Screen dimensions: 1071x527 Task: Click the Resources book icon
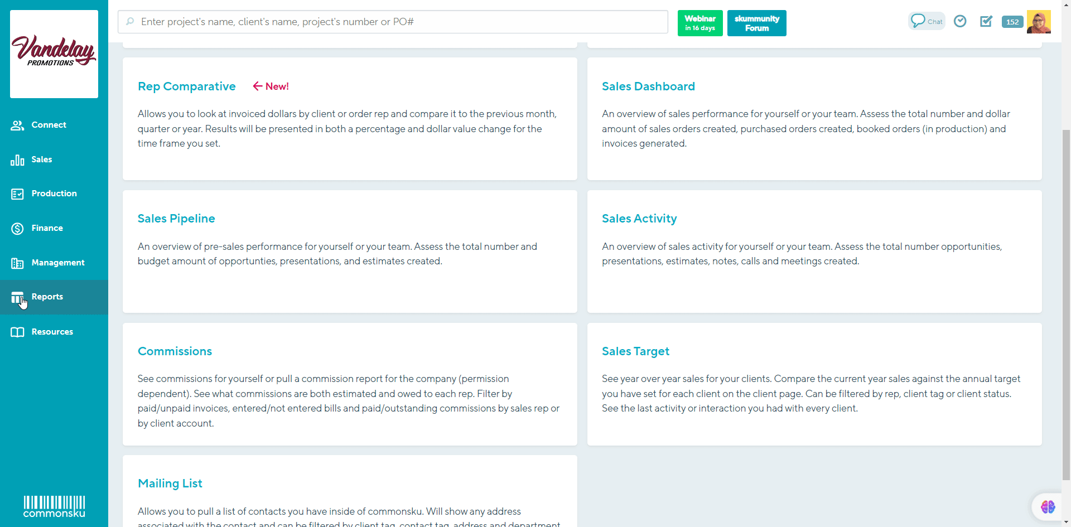pyautogui.click(x=17, y=332)
